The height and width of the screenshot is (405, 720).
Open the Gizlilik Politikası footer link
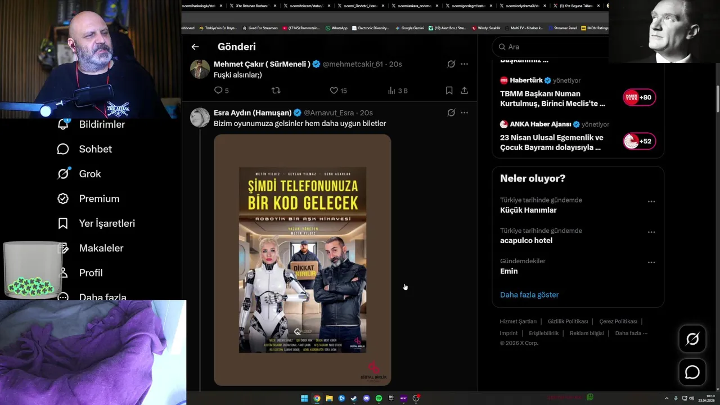(568, 321)
